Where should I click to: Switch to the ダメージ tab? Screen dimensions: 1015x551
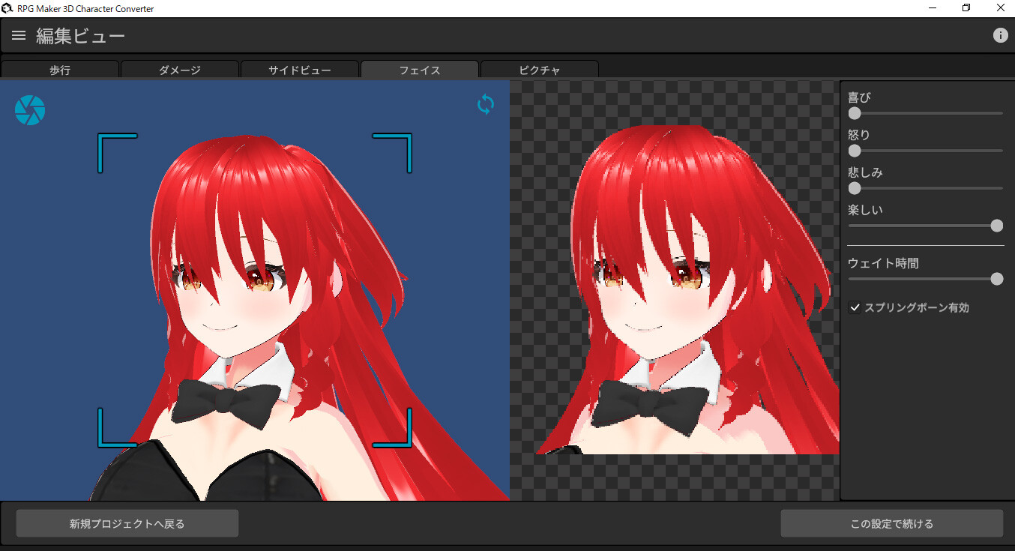tap(179, 70)
